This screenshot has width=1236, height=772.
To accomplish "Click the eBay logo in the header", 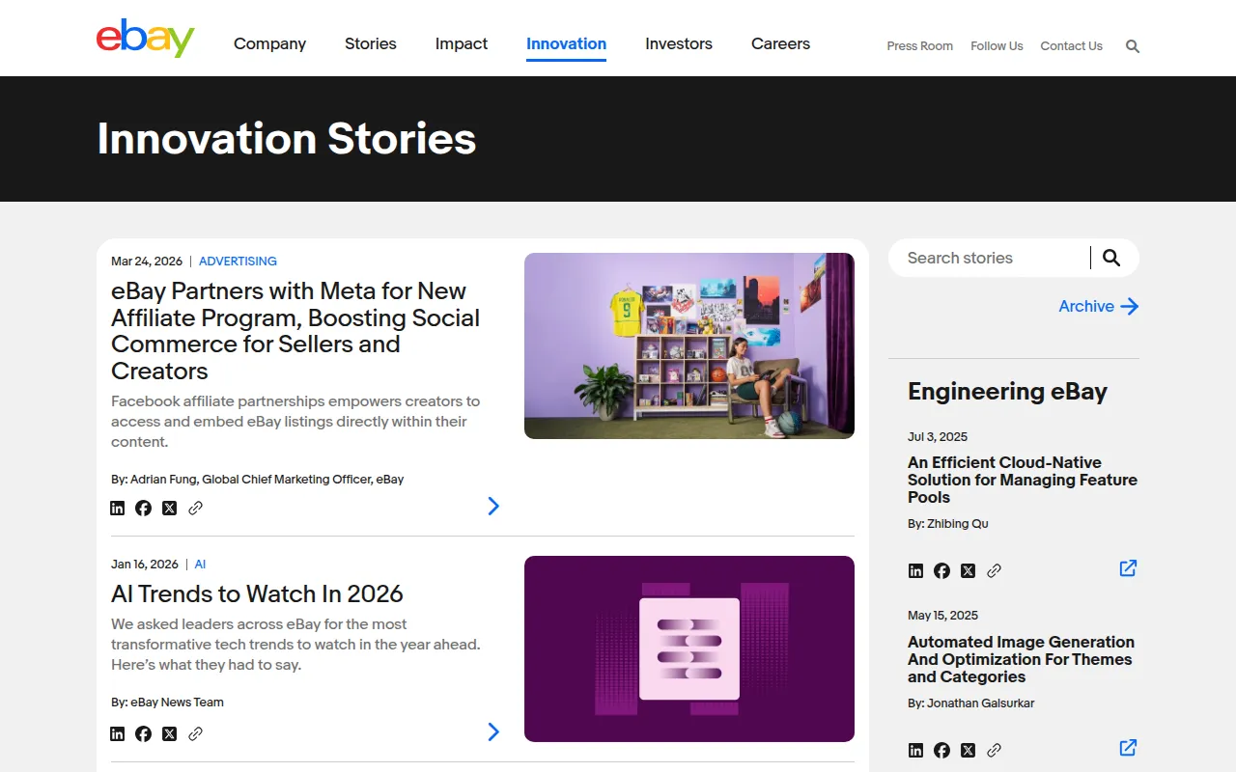I will pos(146,39).
